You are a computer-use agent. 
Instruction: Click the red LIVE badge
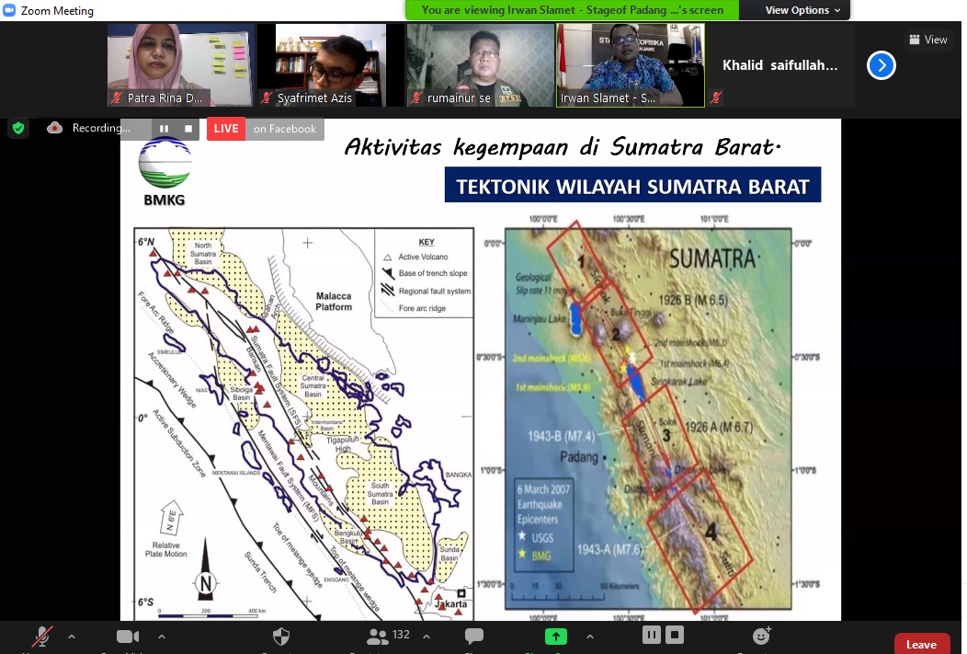(226, 129)
